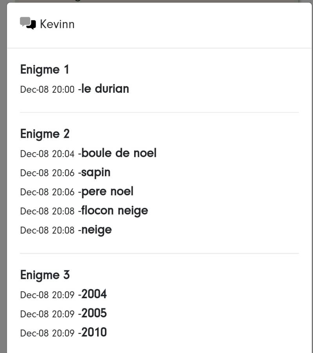Select the 'boule de noel' answer
The width and height of the screenshot is (313, 353).
pos(119,153)
